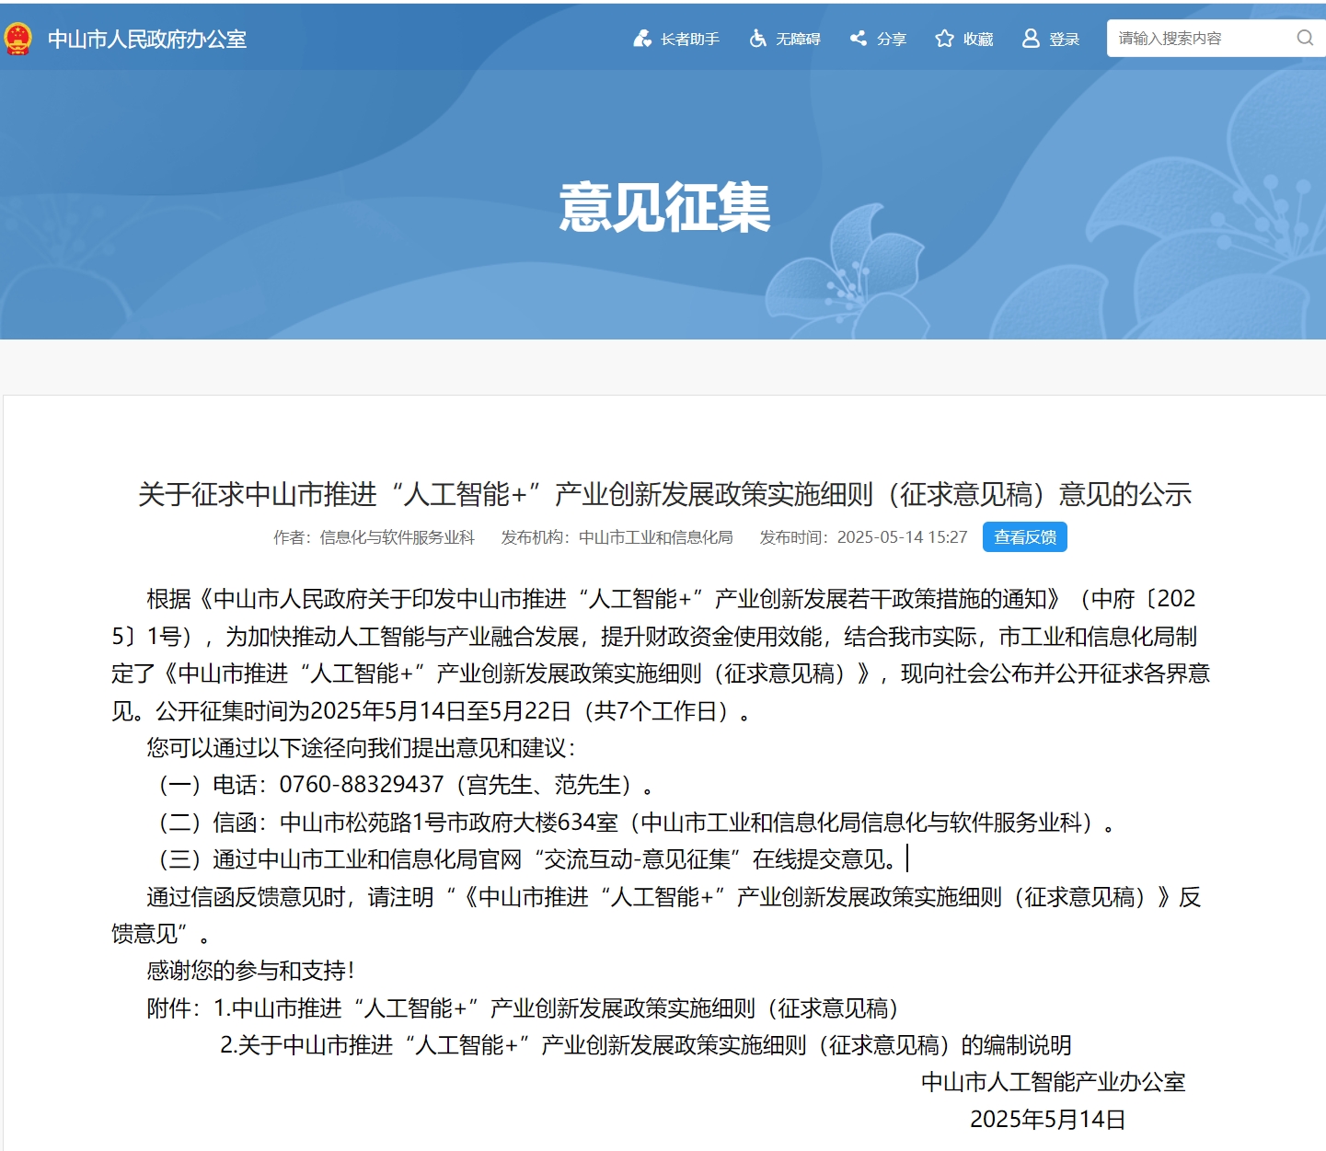The height and width of the screenshot is (1151, 1326).
Task: Open the 中山市人民政府办公室 site title
Action: coord(147,40)
